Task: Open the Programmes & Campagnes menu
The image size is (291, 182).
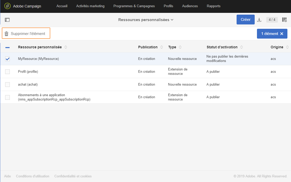Action: [x=134, y=6]
